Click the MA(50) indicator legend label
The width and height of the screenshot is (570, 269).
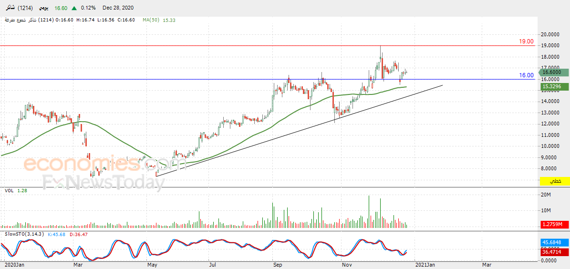pos(151,21)
